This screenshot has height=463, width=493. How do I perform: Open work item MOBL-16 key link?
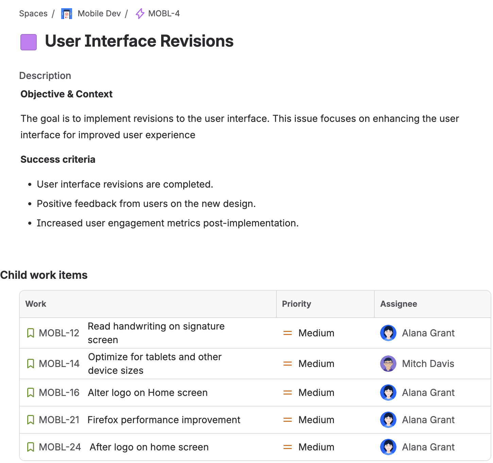pyautogui.click(x=59, y=393)
